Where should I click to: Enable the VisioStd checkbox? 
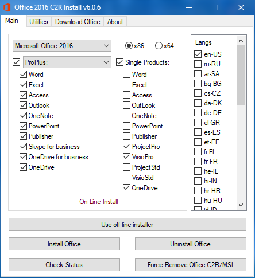tap(126, 178)
